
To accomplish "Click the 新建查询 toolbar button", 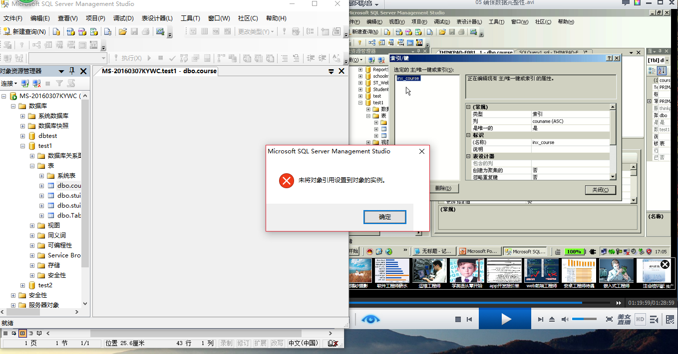I will point(25,31).
